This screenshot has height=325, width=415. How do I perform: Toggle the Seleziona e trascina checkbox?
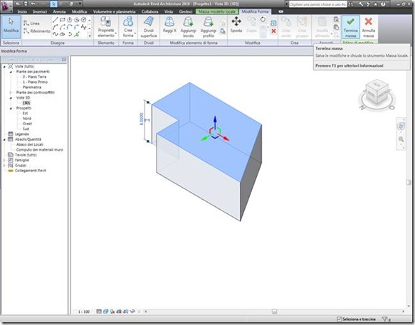coord(339,319)
